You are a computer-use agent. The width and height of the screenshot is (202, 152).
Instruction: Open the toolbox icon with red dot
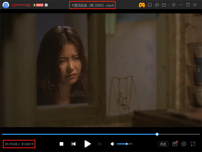[174, 144]
